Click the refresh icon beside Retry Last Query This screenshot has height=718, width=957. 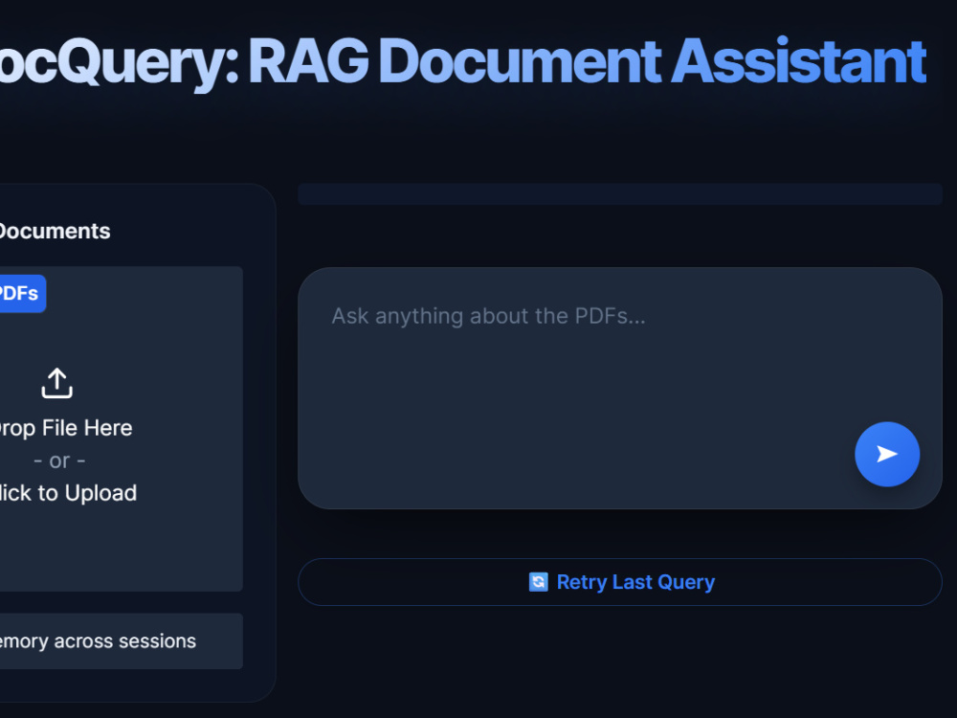click(538, 582)
